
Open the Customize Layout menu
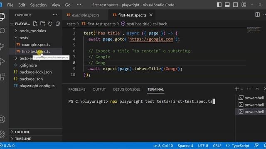(244, 5)
